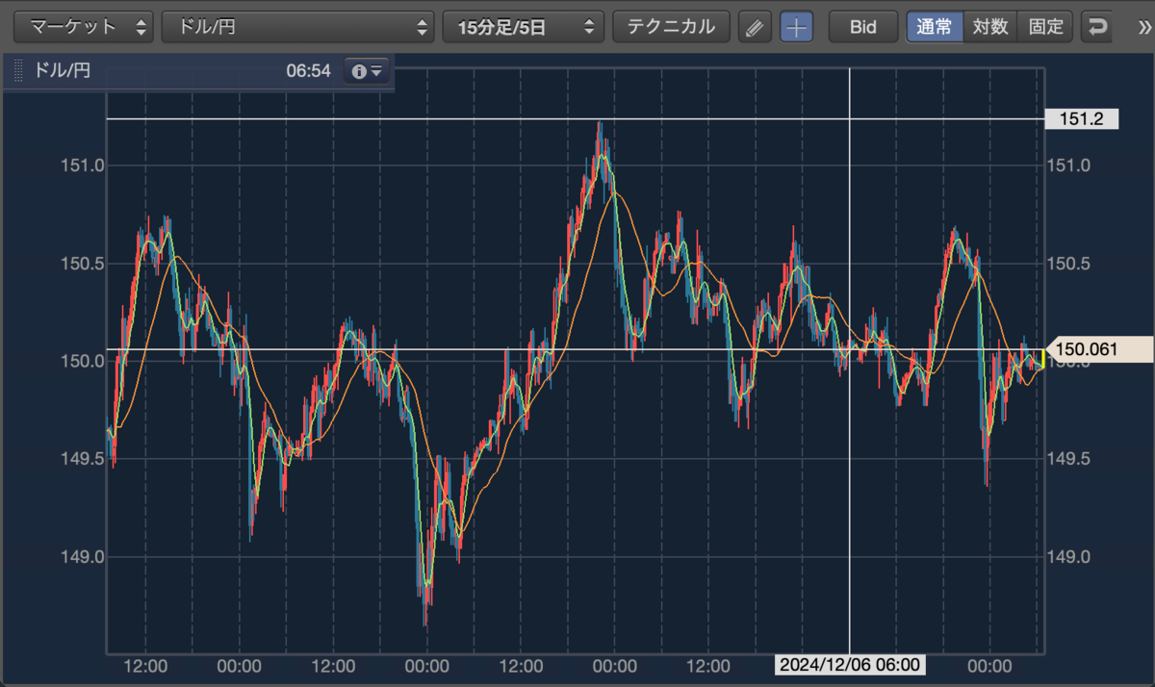Toggle the crosshair cursor tool

tap(796, 27)
